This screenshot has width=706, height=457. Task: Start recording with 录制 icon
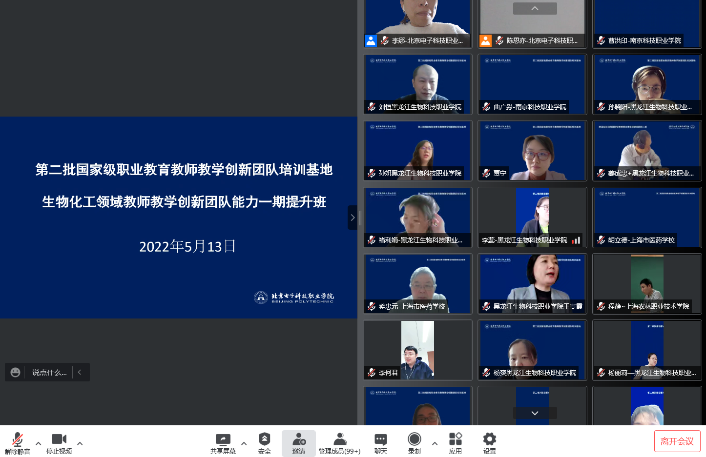coord(415,443)
